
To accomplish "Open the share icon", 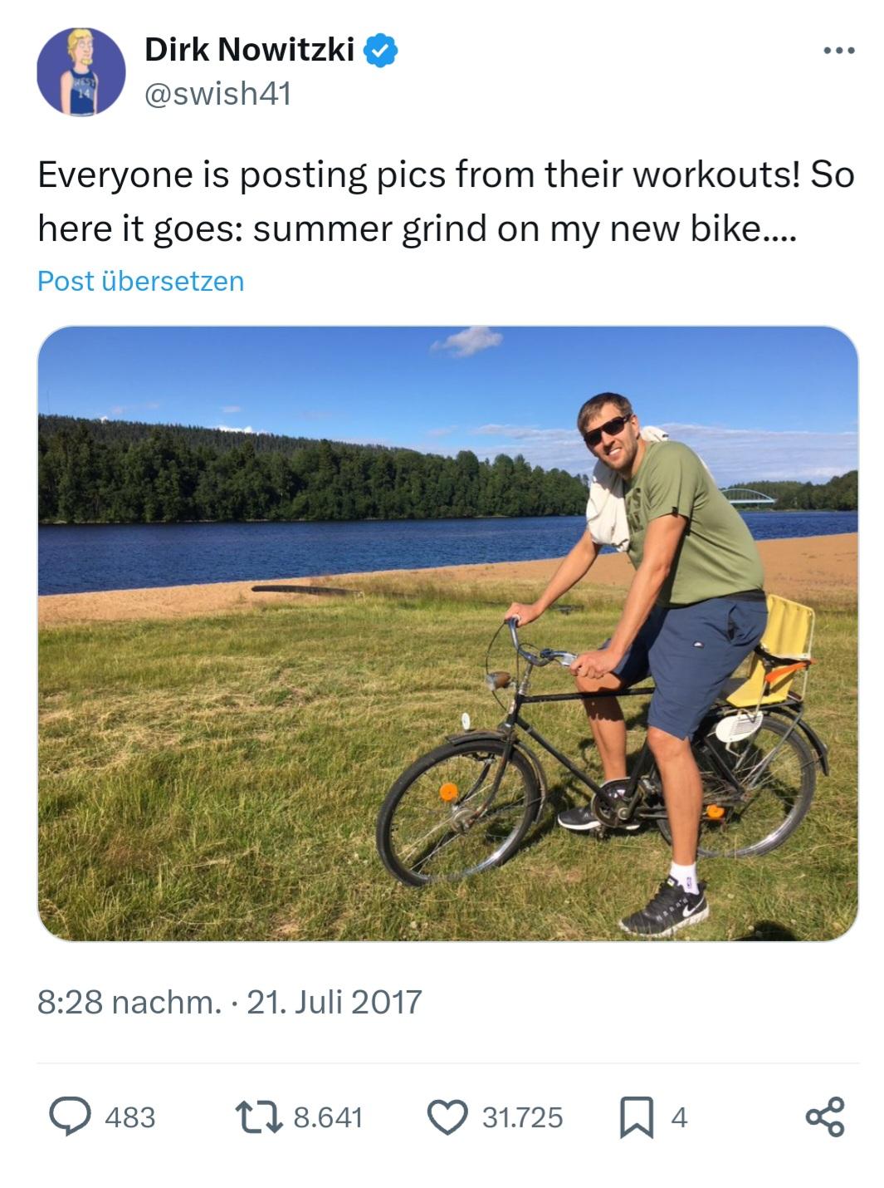I will (825, 1116).
